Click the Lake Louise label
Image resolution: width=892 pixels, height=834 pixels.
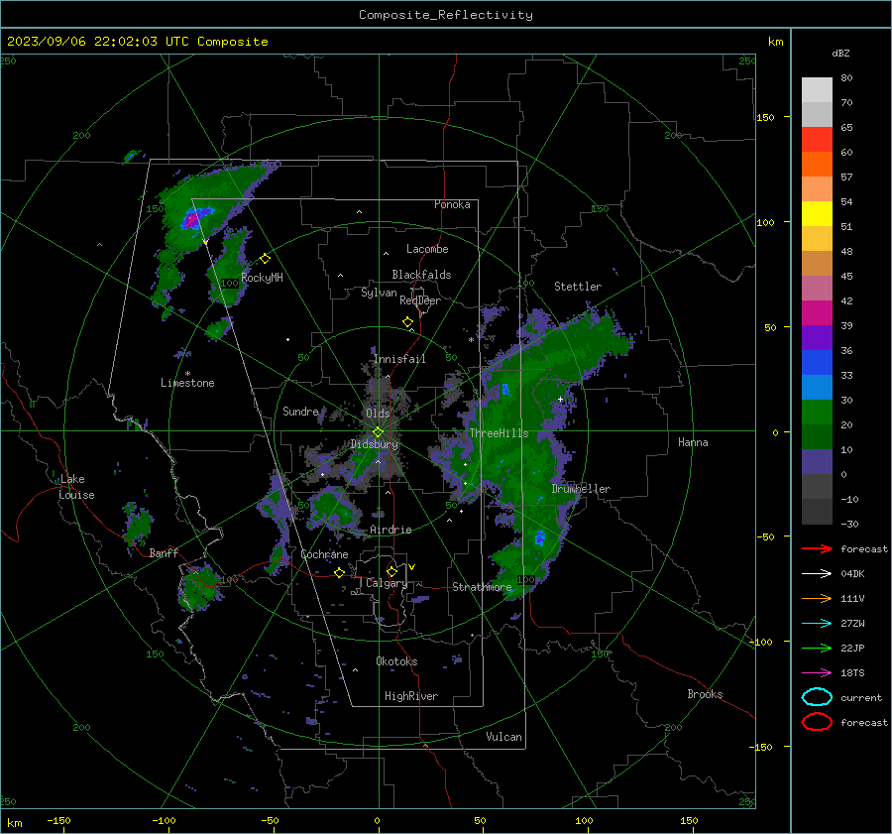tap(76, 487)
